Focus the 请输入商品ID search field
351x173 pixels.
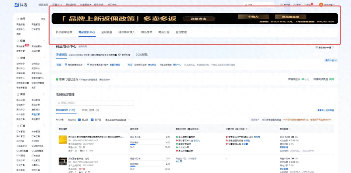(x=95, y=103)
